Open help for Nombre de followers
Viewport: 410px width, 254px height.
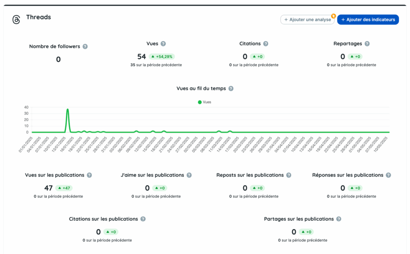point(85,46)
